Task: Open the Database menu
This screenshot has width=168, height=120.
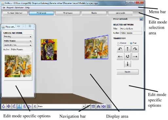Action: point(19,7)
